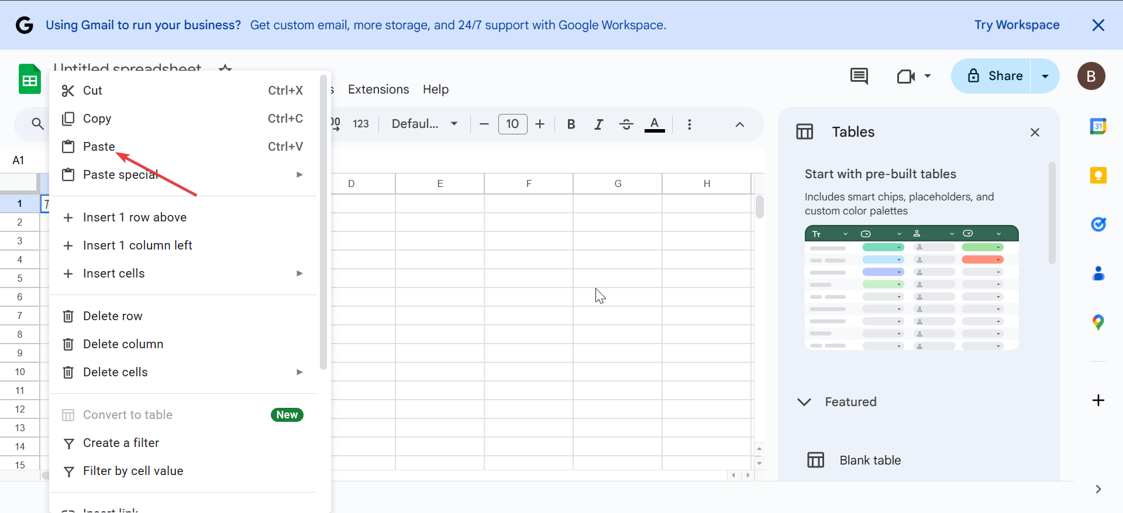1123x513 pixels.
Task: Open comment history icon
Action: tap(859, 76)
